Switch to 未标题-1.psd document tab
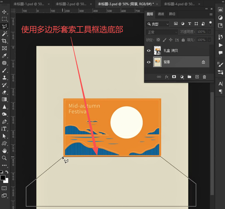 29,4
